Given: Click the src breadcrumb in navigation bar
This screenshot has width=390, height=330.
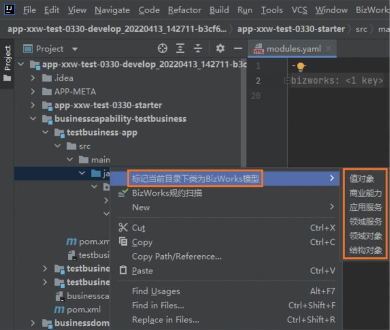Looking at the screenshot, I should click(361, 29).
